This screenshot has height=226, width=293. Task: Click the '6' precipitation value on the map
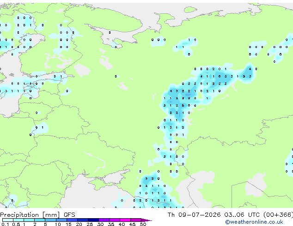220,76
